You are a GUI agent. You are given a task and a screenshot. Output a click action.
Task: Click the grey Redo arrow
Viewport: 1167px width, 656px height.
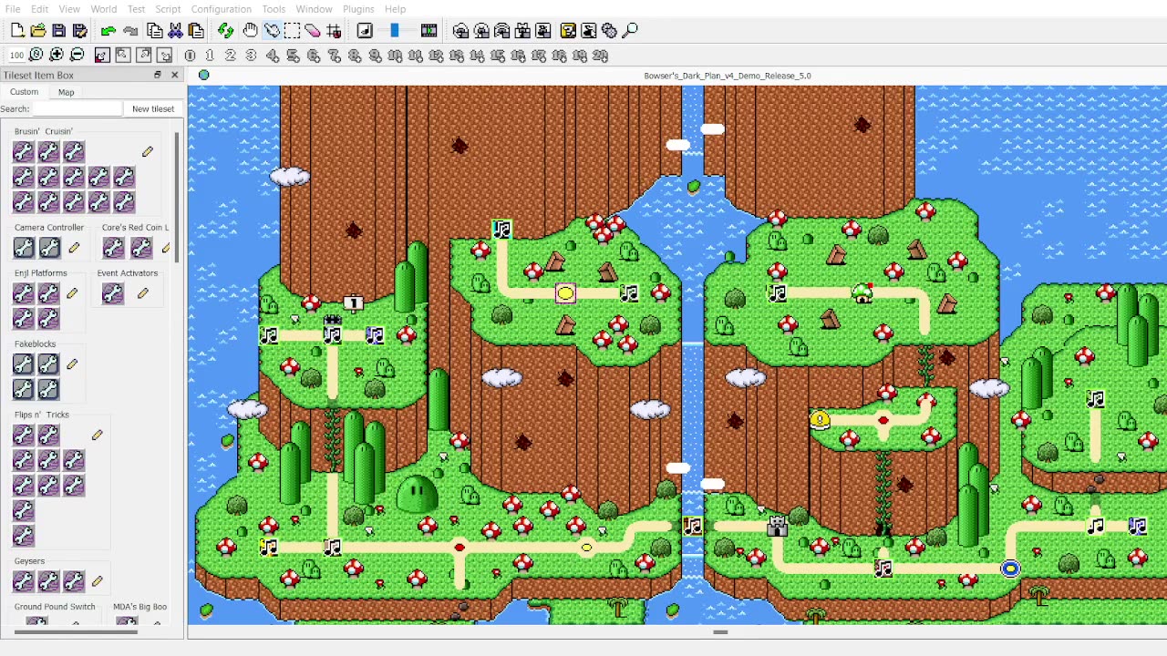[x=130, y=31]
